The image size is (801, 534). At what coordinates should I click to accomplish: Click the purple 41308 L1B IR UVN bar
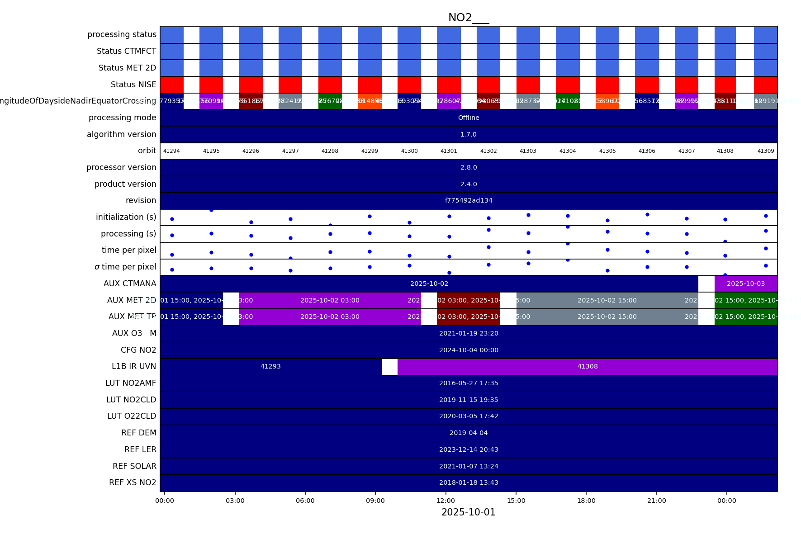click(x=587, y=366)
